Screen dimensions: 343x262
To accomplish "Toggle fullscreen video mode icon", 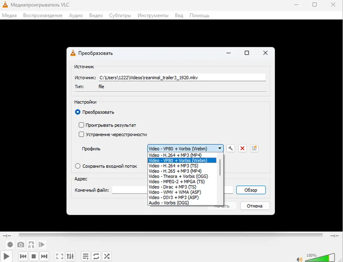I will click(60, 256).
